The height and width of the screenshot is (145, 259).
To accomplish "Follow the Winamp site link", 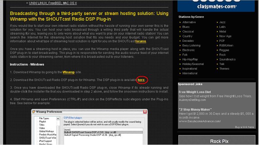I will pos(69,72).
